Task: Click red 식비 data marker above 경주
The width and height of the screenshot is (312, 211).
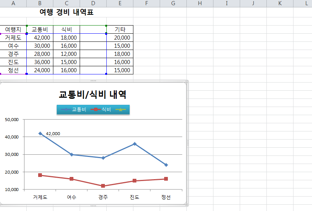Action: coord(103,186)
